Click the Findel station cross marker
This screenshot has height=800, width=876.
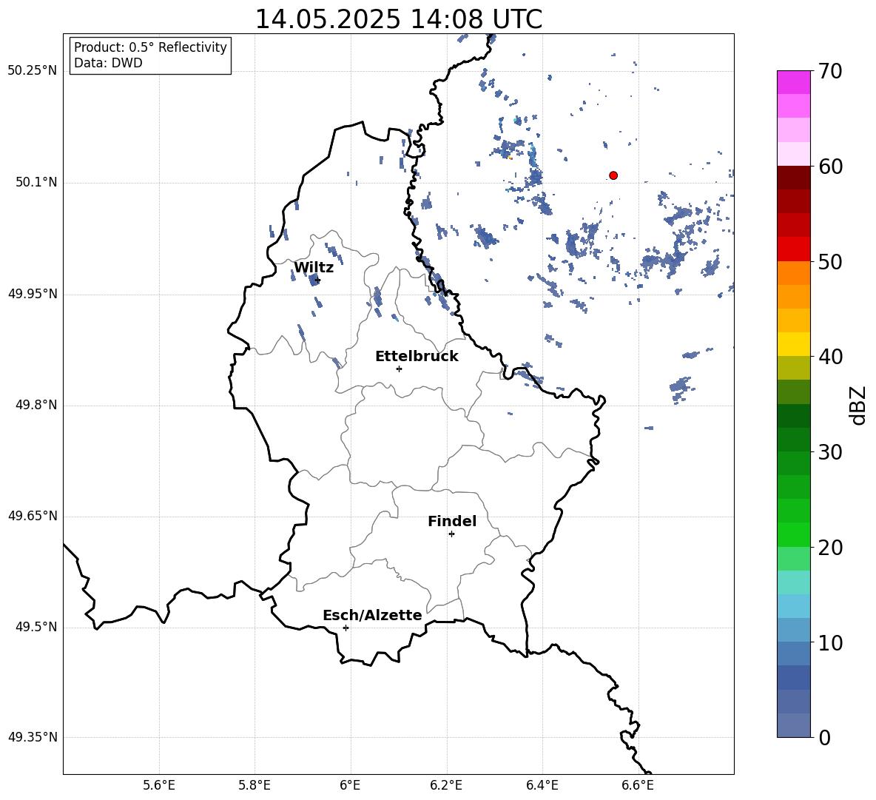(451, 534)
